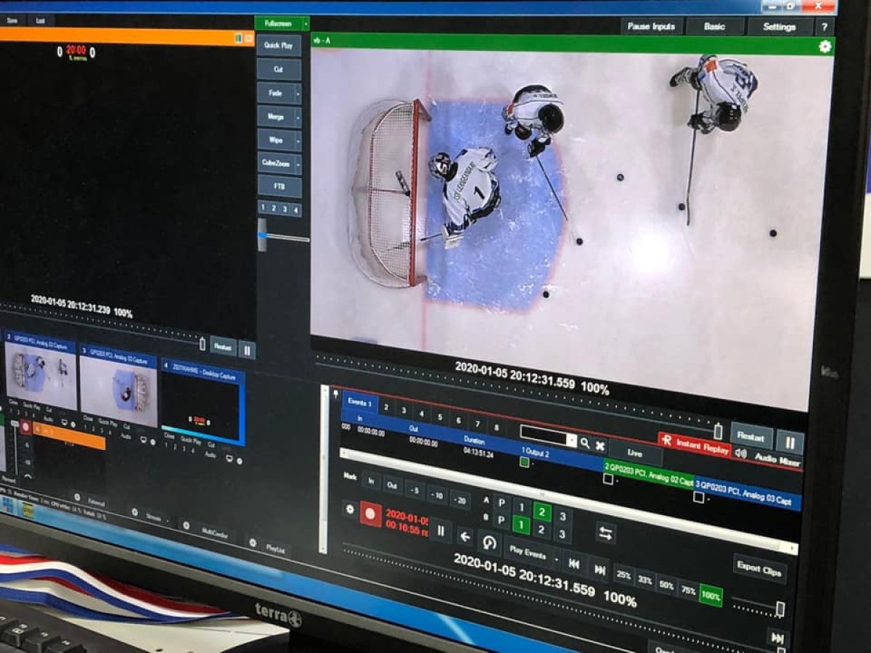871x653 pixels.
Task: Open the Audio Mixer speaker icon
Action: (740, 453)
